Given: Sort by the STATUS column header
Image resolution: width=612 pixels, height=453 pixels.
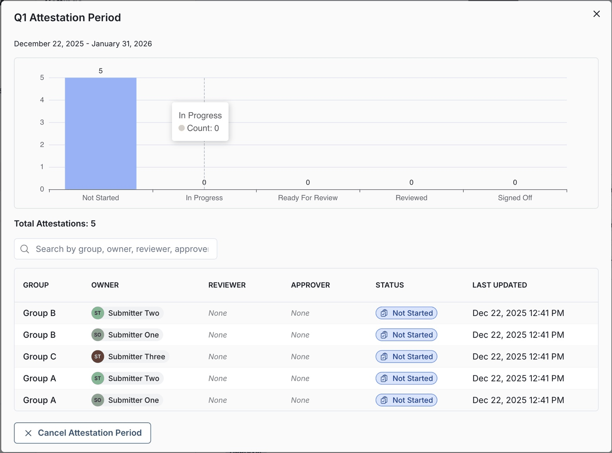Looking at the screenshot, I should tap(389, 285).
